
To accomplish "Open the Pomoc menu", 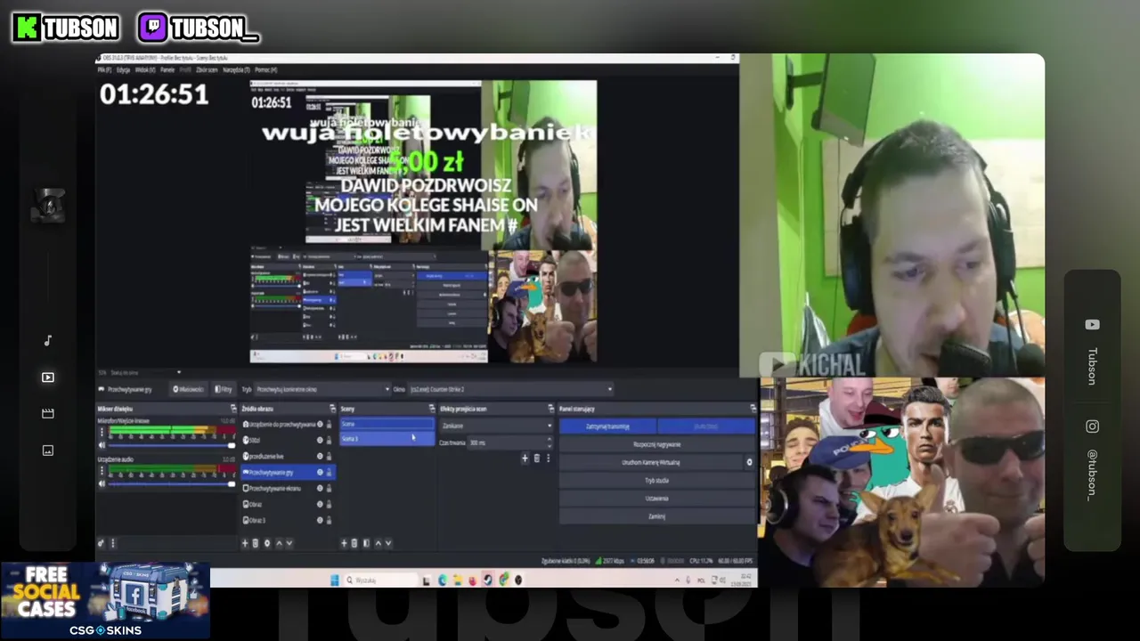I will tap(265, 69).
